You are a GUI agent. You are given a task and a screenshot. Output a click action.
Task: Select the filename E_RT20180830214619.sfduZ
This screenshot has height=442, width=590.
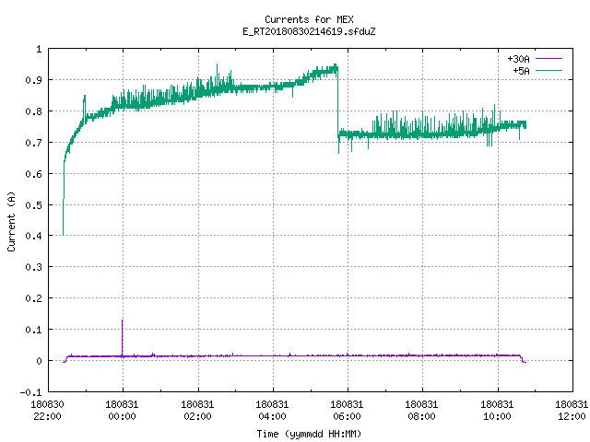pos(309,31)
